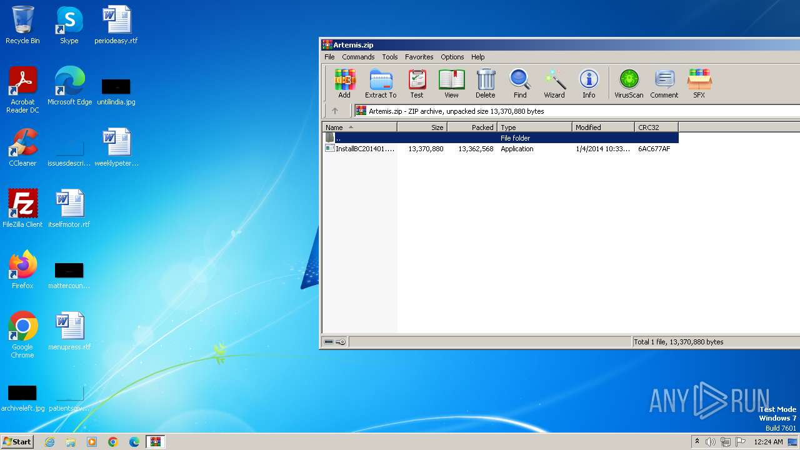This screenshot has width=800, height=450.
Task: Open Windows Explorer from taskbar
Action: click(71, 442)
